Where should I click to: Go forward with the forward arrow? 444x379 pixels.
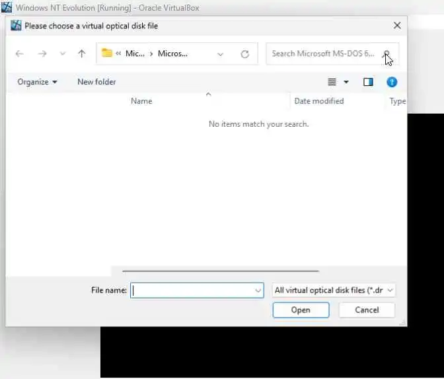click(x=42, y=53)
